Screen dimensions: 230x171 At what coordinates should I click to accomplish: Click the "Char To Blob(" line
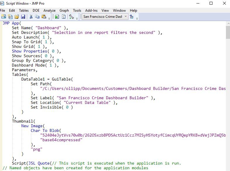[46, 131]
